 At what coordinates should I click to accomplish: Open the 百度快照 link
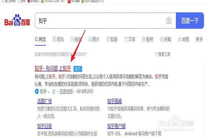(66, 91)
